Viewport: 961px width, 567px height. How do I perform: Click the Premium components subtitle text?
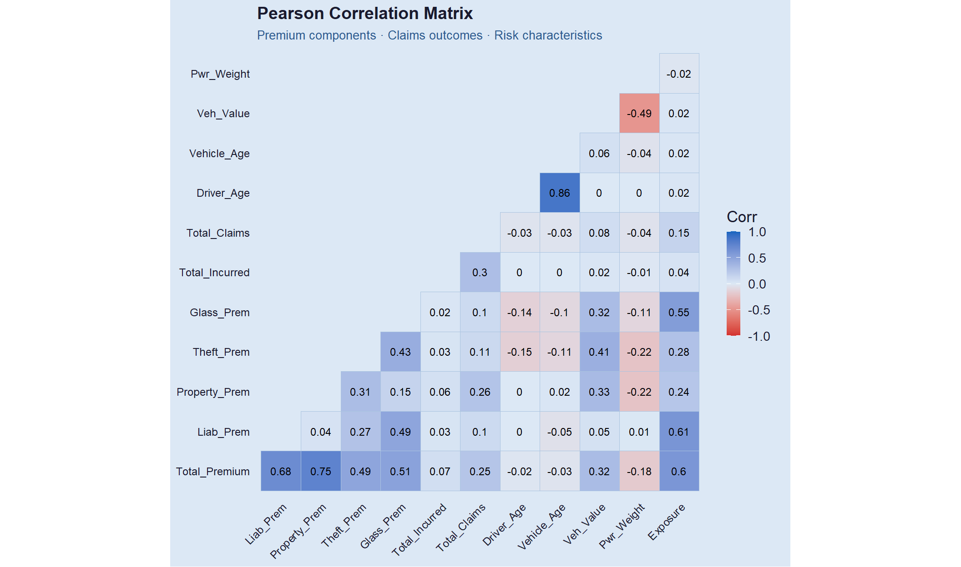(x=316, y=35)
